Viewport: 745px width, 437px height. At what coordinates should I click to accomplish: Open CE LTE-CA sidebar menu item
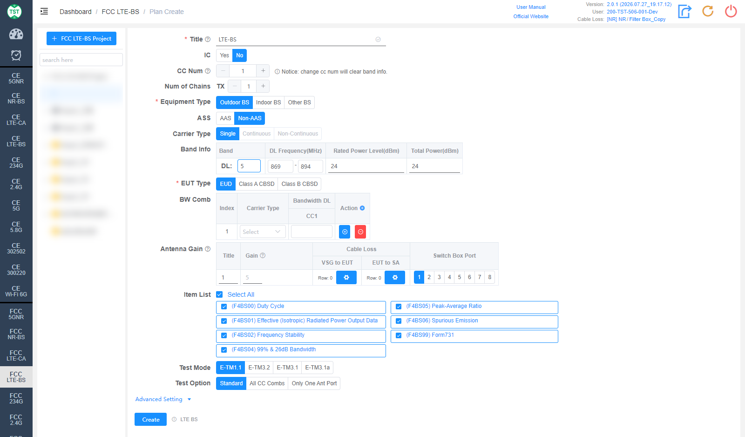point(16,120)
